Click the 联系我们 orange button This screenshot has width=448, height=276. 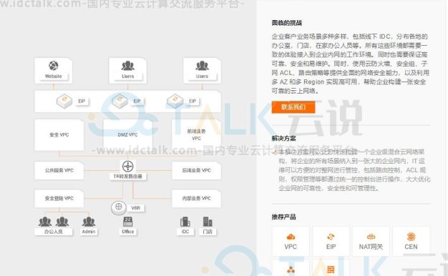coord(293,107)
